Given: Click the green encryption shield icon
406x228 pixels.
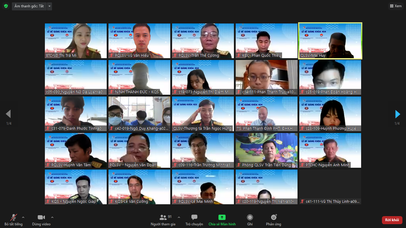Looking at the screenshot, I should pos(6,6).
